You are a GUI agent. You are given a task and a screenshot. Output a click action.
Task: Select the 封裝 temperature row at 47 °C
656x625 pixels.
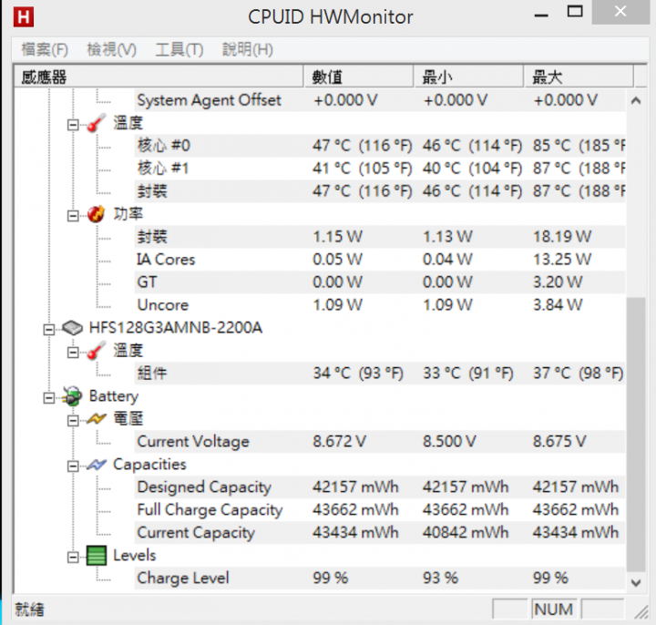[380, 191]
